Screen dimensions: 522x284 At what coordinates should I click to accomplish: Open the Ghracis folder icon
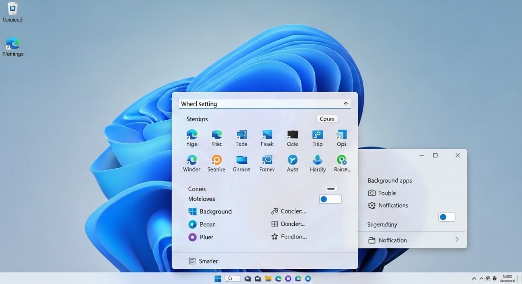click(242, 160)
